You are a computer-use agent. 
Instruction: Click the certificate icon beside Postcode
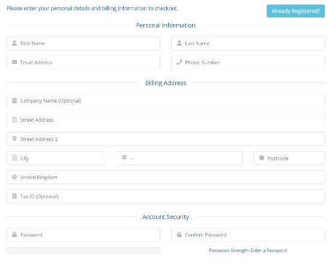pos(262,158)
